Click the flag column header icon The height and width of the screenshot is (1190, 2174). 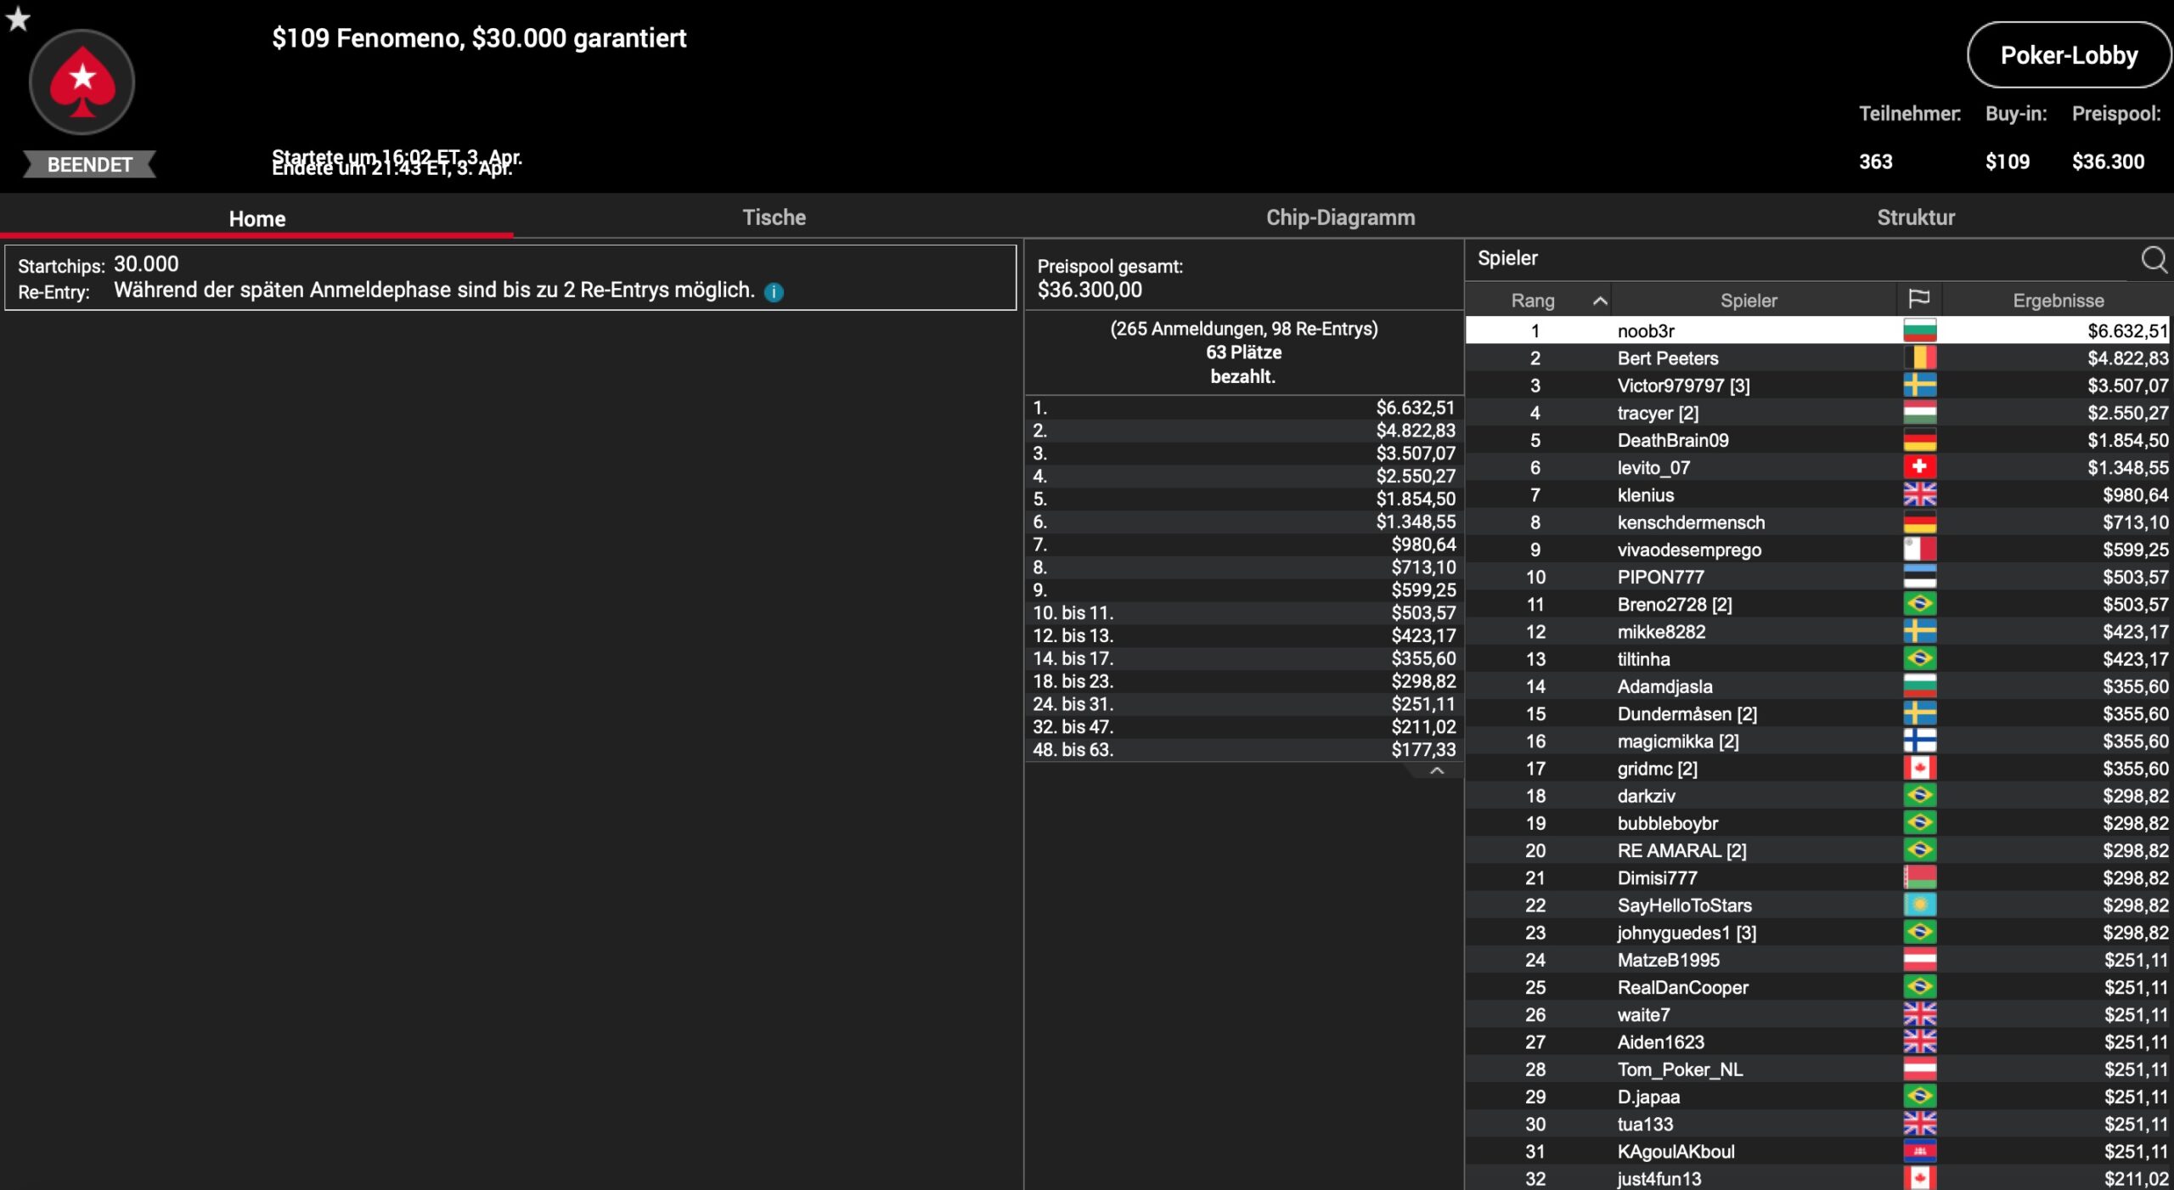click(x=1918, y=299)
